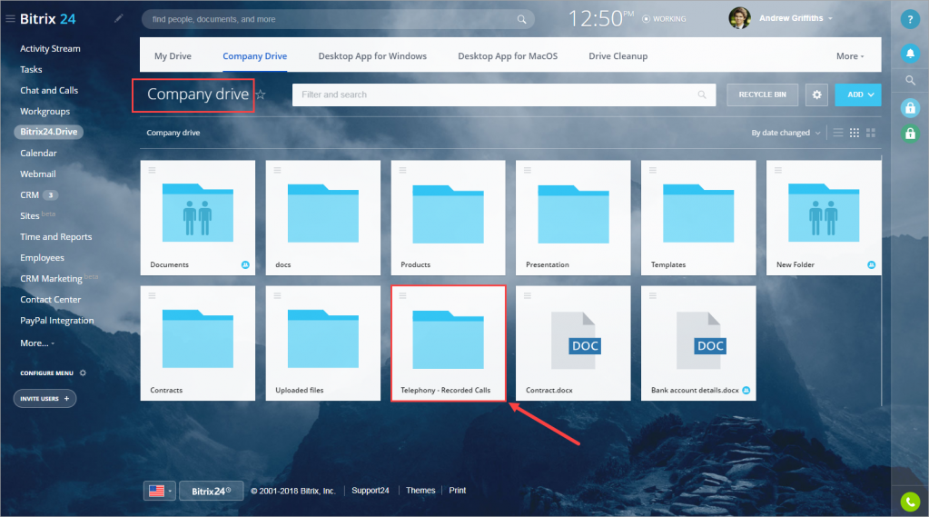Image resolution: width=929 pixels, height=517 pixels.
Task: Open the Themes footer link
Action: (420, 491)
